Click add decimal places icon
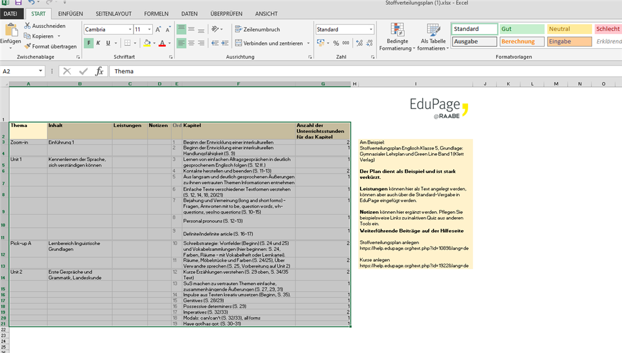 (x=359, y=43)
